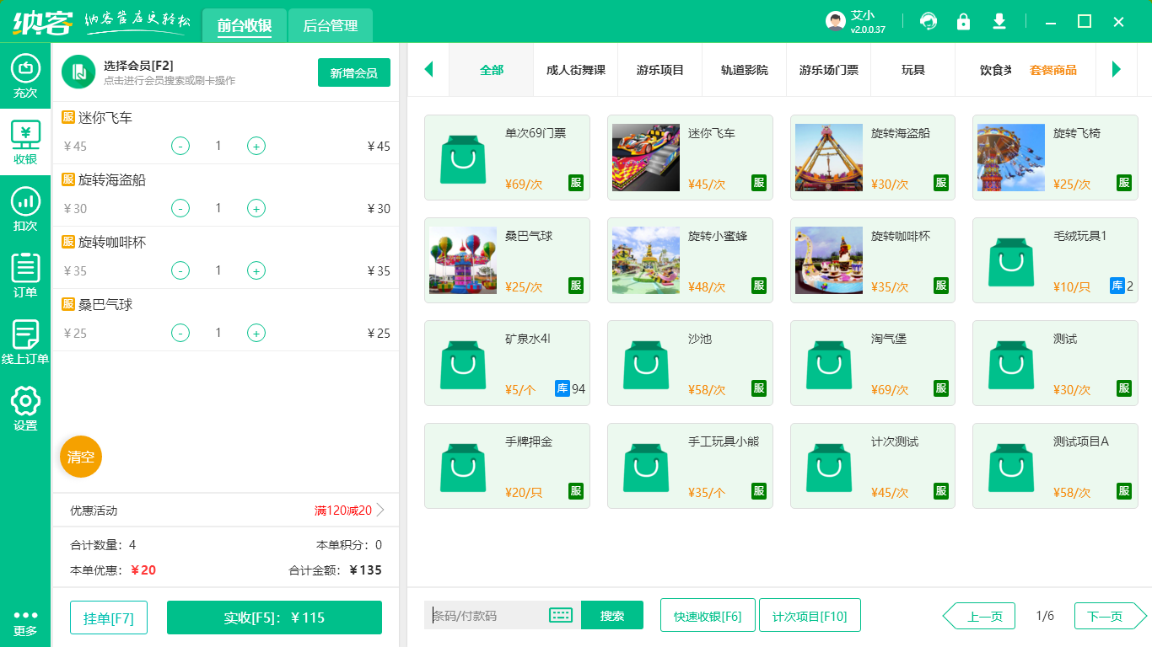1152x647 pixels.
Task: Click the right arrow to scroll category tabs
Action: [1117, 70]
